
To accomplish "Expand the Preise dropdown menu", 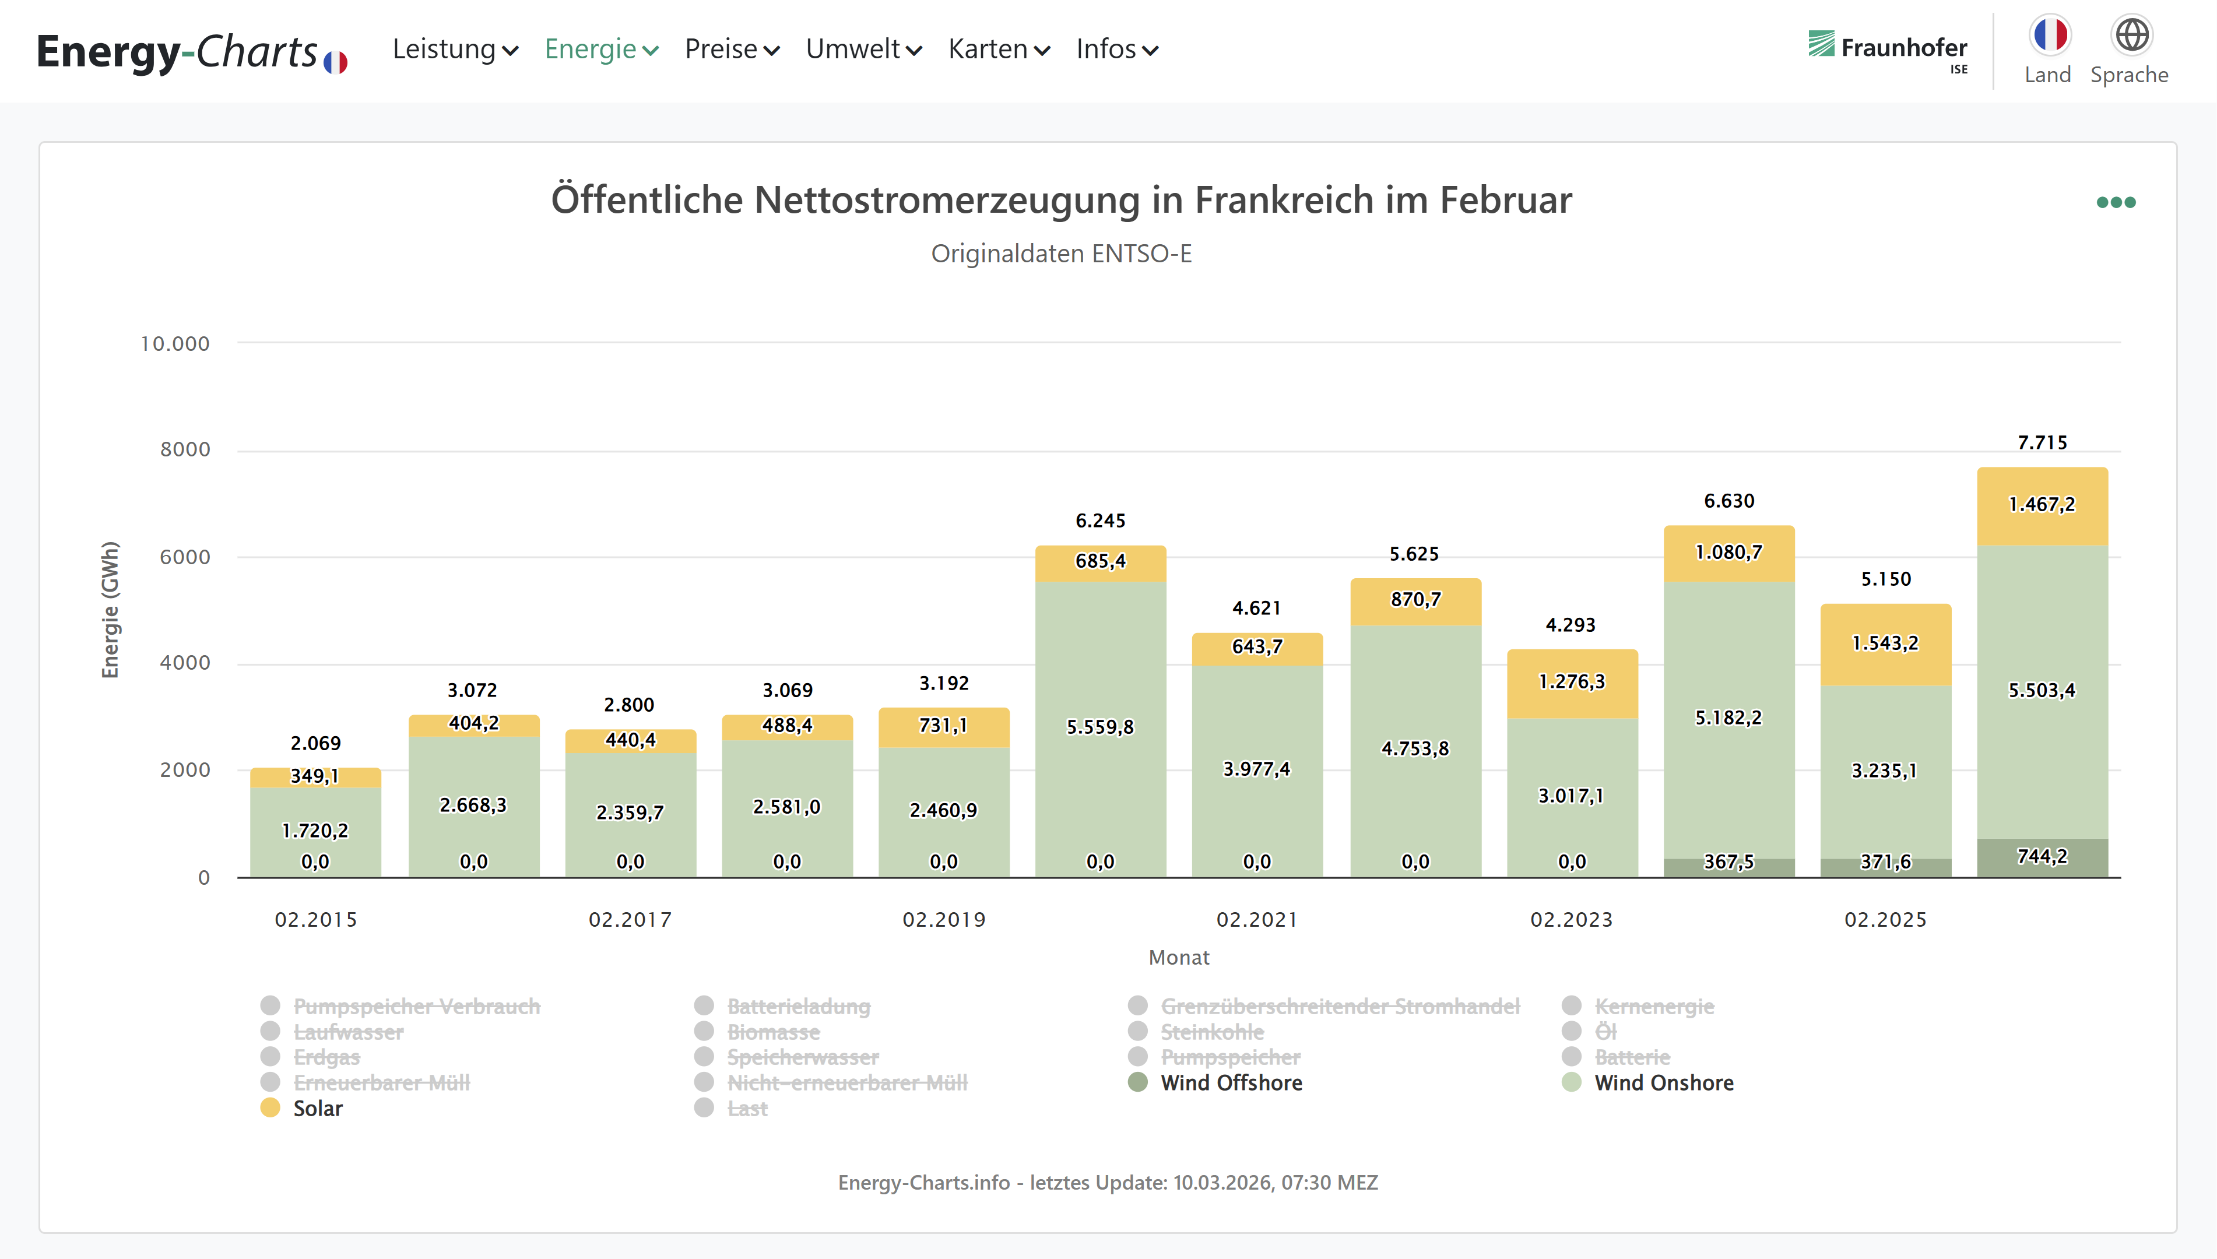I will 732,50.
